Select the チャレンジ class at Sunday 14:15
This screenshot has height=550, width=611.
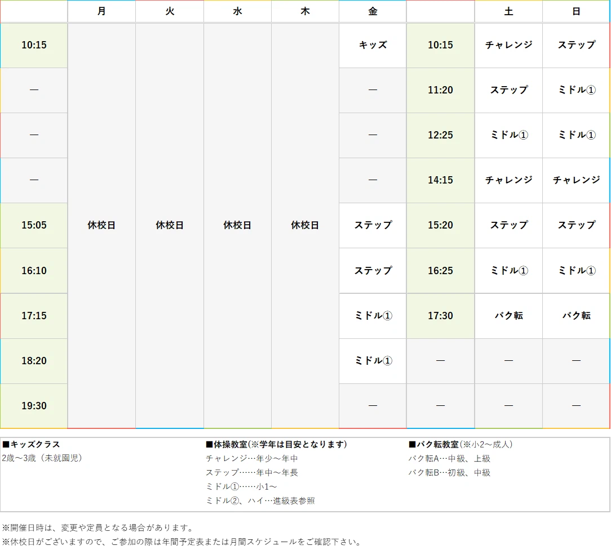point(576,180)
